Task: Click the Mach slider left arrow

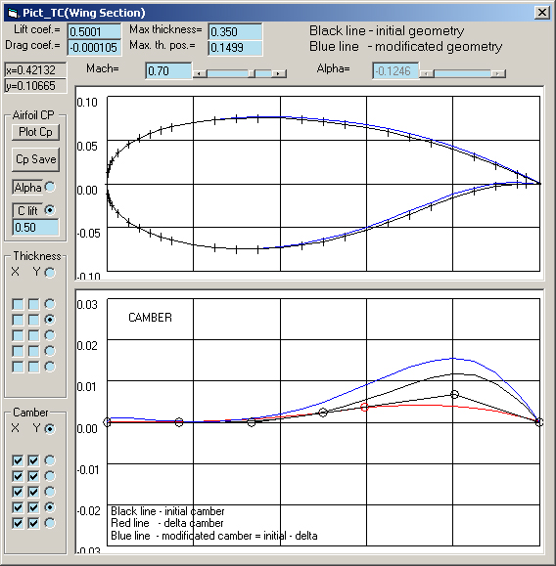Action: [200, 73]
